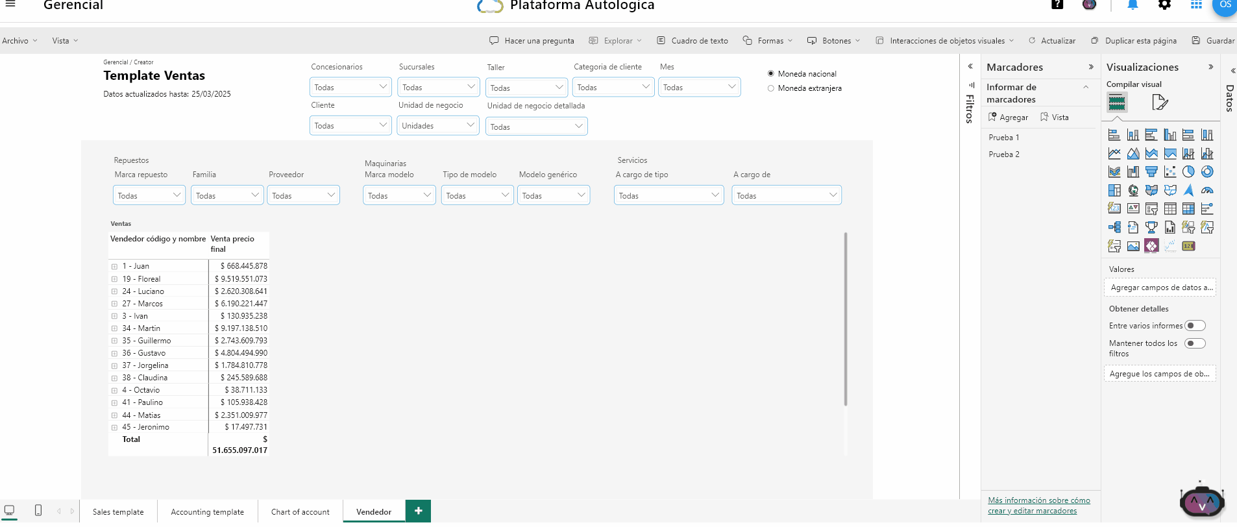
Task: Select Moneda extranjera radio option
Action: tap(771, 88)
